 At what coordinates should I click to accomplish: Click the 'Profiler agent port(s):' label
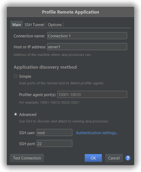(38, 95)
